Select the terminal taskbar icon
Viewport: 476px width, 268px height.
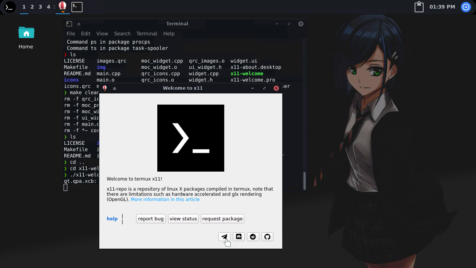[x=77, y=7]
